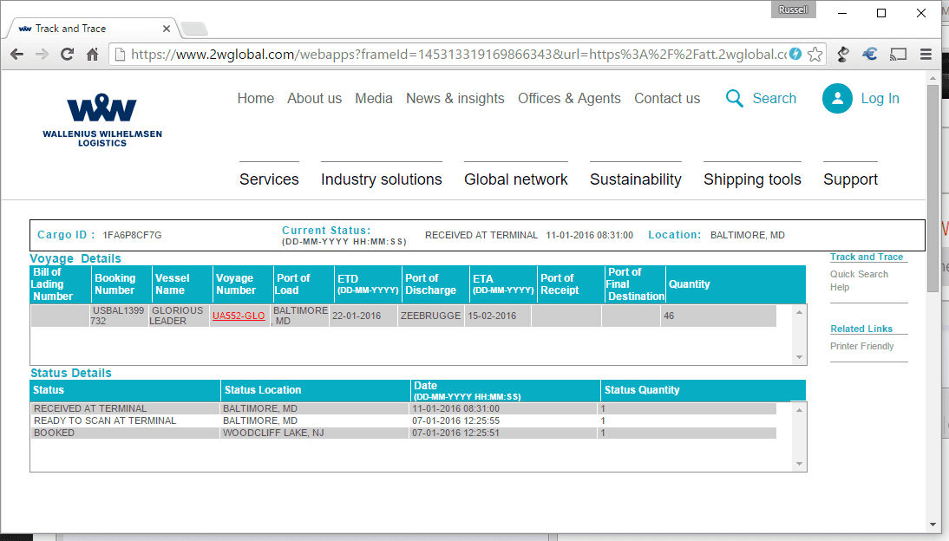Click the Wallenius Wilhelmsen Logistics logo
This screenshot has height=541, width=949.
pyautogui.click(x=102, y=120)
